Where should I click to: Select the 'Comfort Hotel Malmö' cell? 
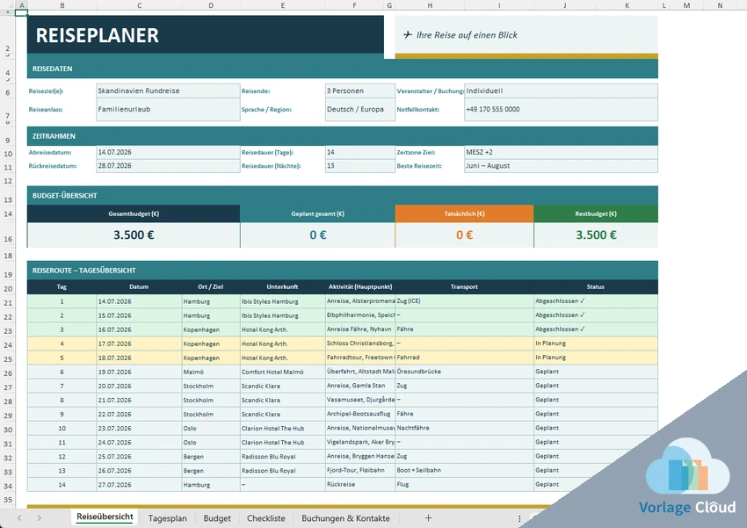click(282, 372)
